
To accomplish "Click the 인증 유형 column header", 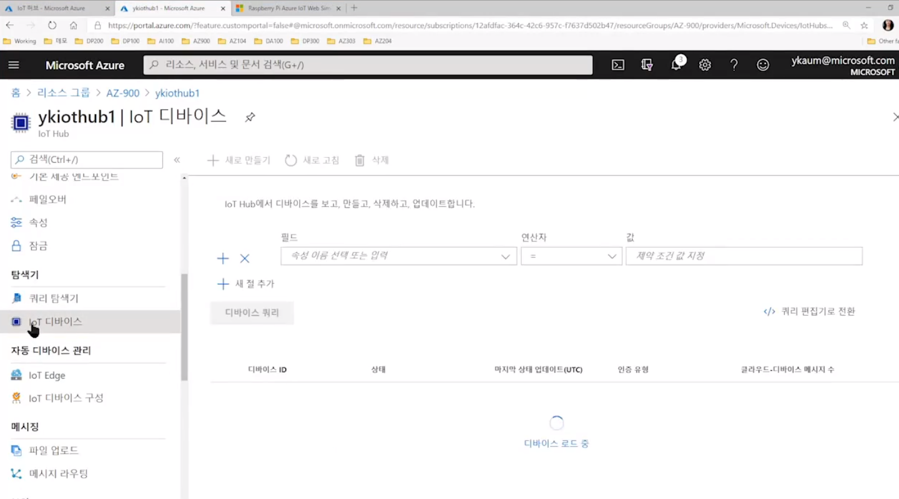I will coord(633,369).
